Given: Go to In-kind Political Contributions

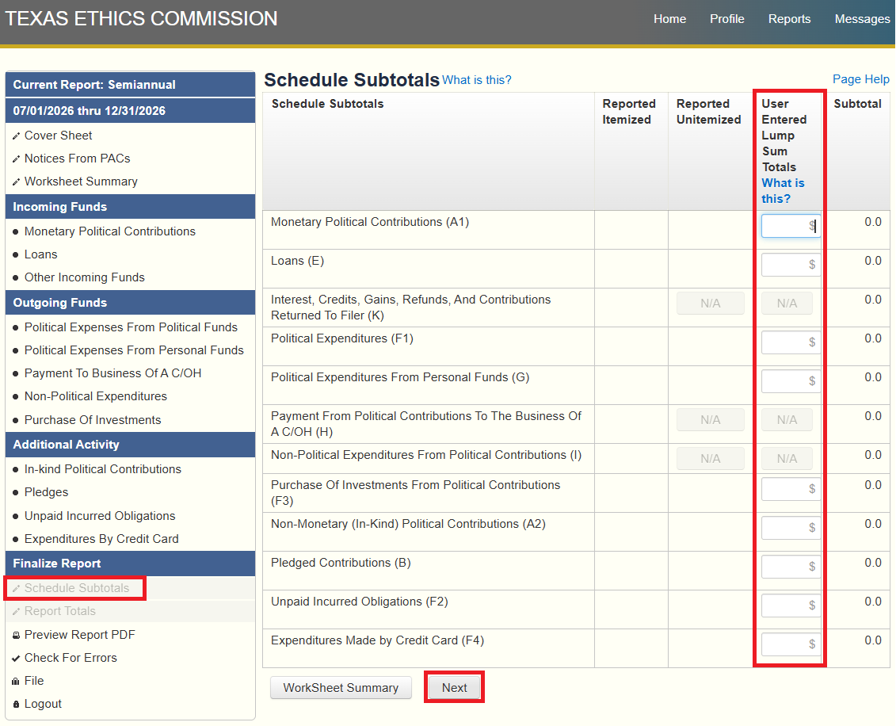Looking at the screenshot, I should (103, 469).
